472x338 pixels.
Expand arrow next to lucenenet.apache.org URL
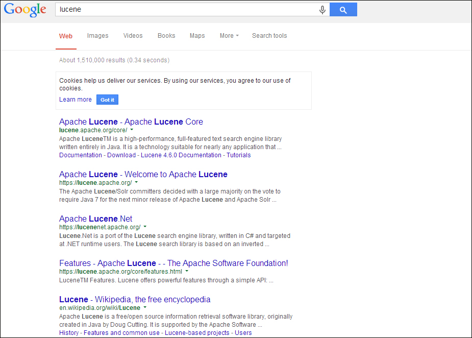pos(145,227)
